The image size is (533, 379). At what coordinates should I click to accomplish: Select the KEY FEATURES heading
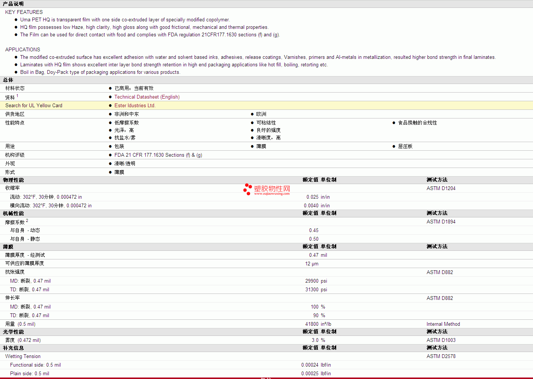[x=24, y=12]
